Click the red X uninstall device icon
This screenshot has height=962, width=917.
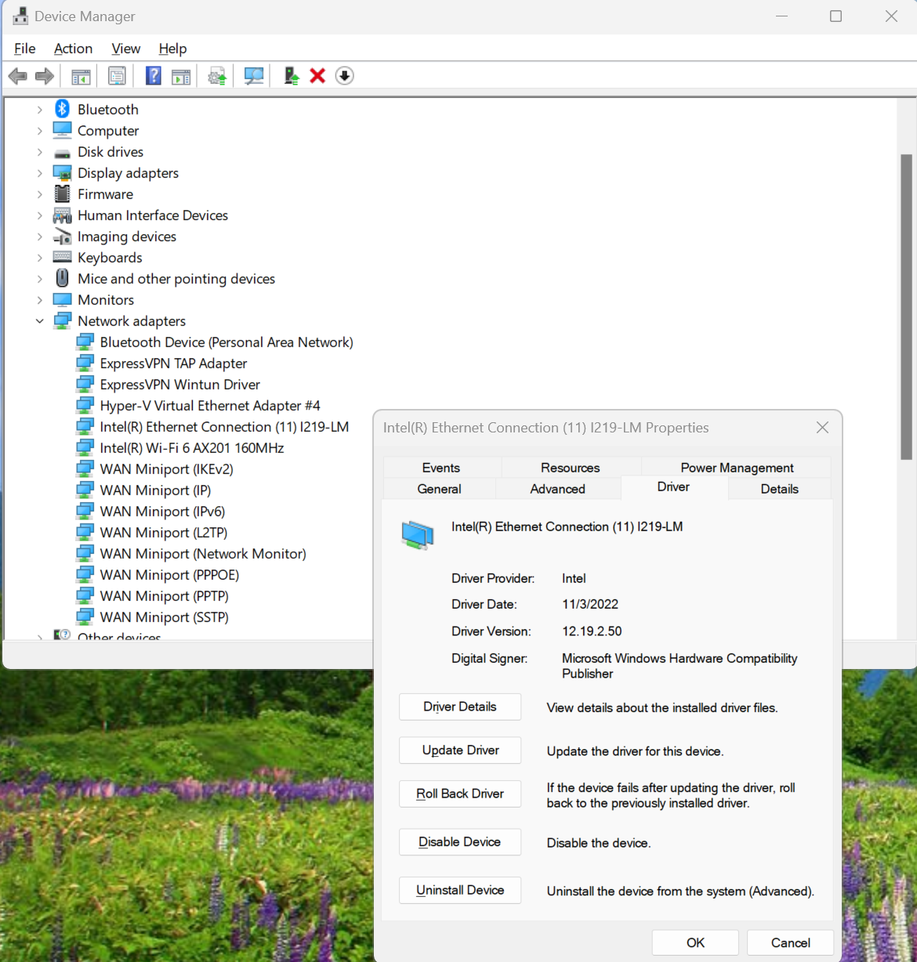317,75
